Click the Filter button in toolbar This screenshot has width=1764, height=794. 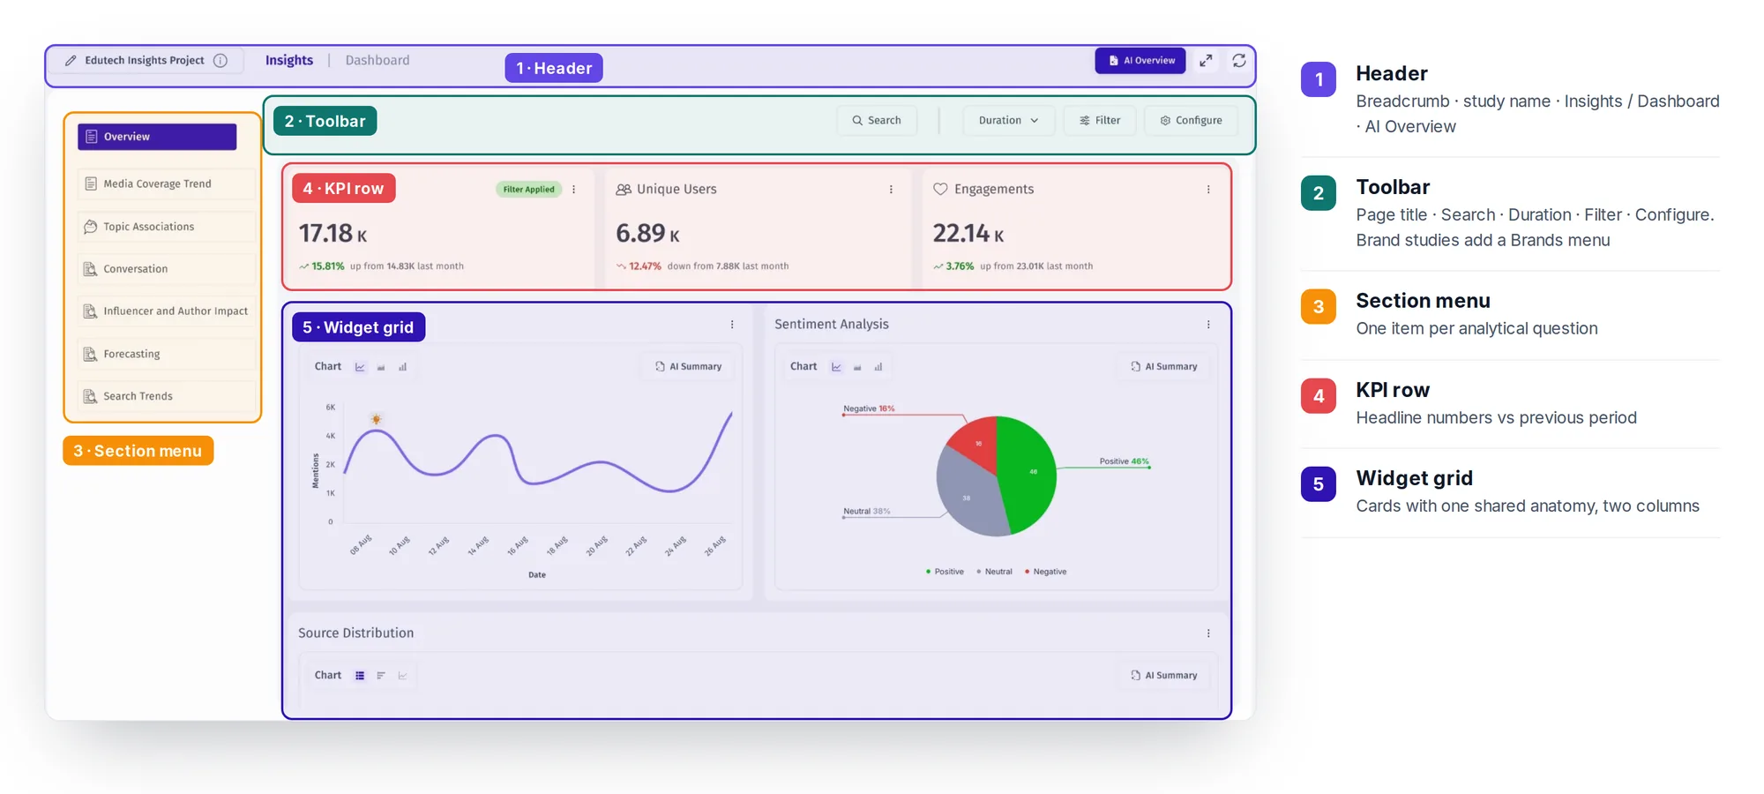(x=1100, y=120)
